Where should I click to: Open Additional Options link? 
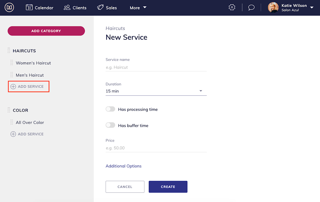[x=123, y=166]
